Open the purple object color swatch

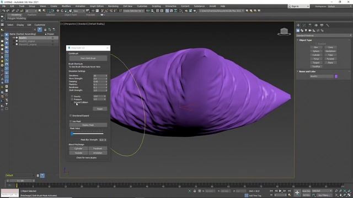tap(336, 76)
